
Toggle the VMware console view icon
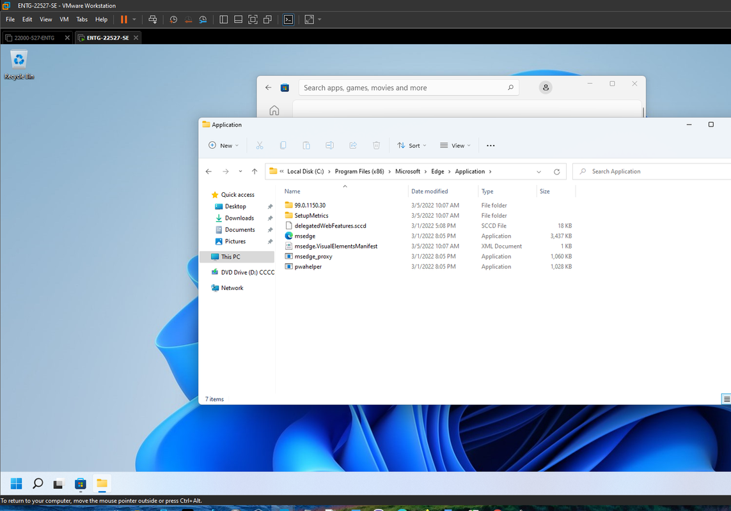(288, 20)
